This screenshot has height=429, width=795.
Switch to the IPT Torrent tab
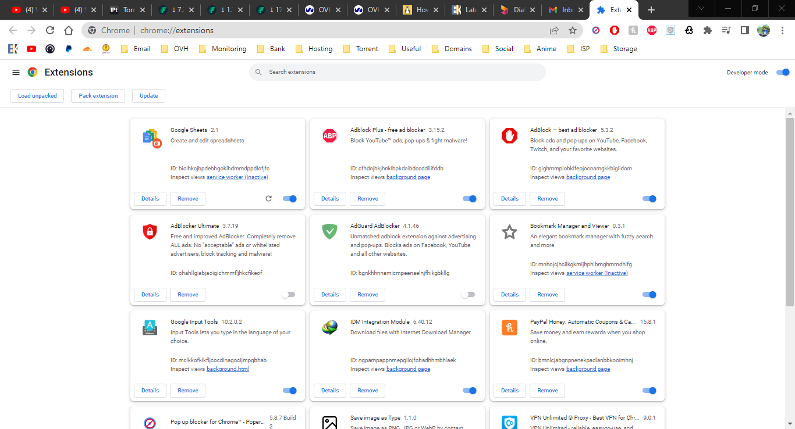coord(127,10)
